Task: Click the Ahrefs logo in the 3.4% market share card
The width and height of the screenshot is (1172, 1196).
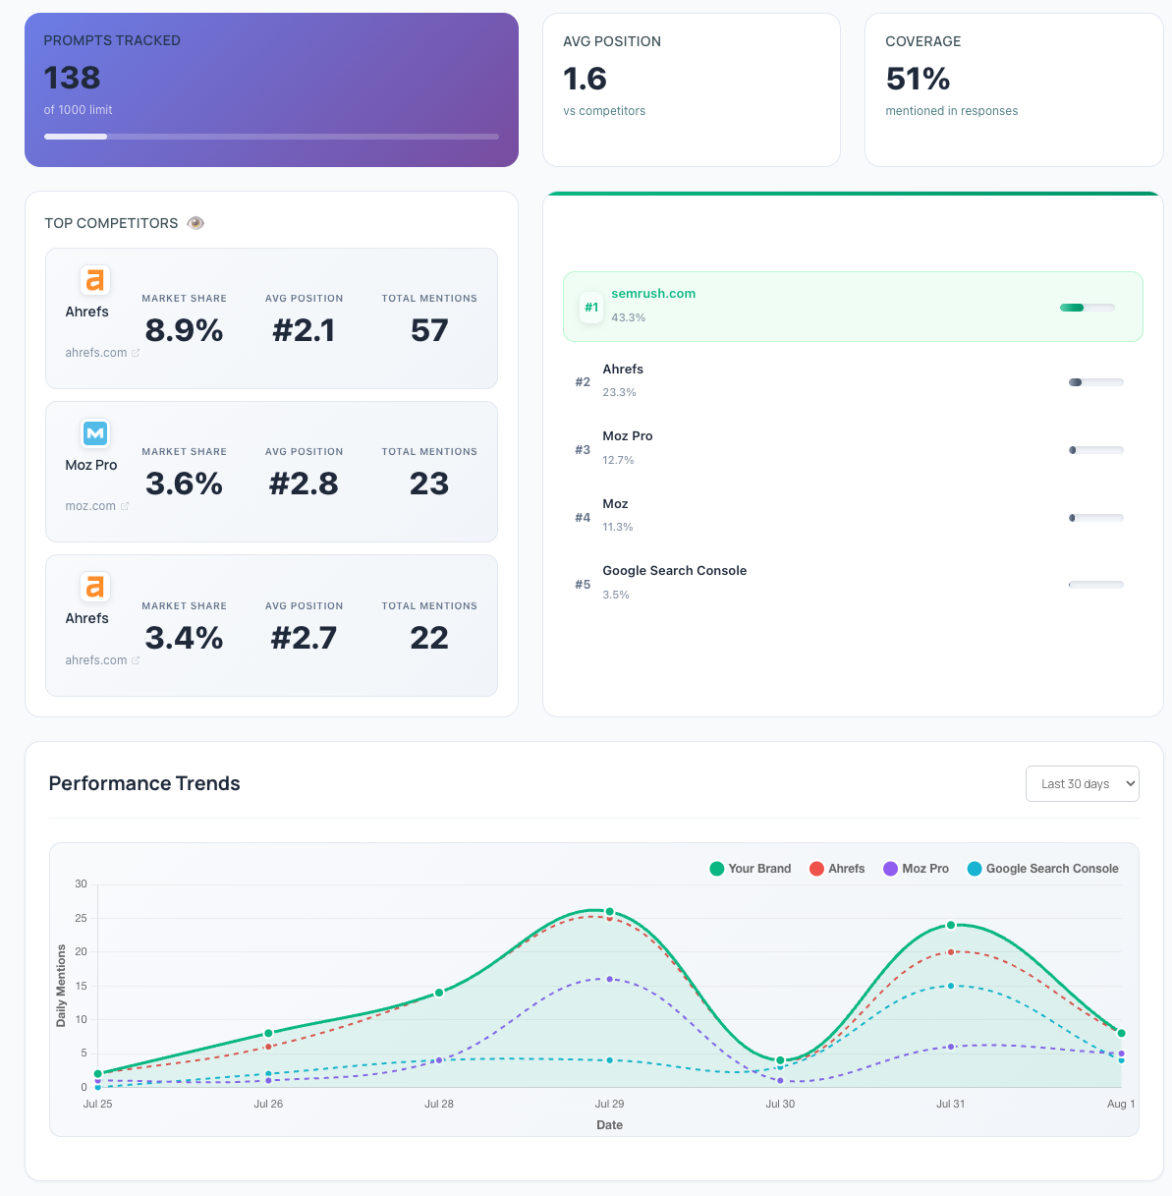Action: [94, 587]
